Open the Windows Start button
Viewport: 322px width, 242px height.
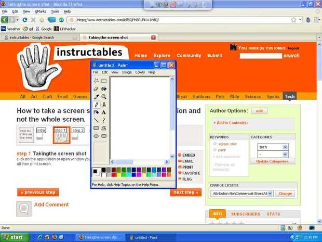15,237
